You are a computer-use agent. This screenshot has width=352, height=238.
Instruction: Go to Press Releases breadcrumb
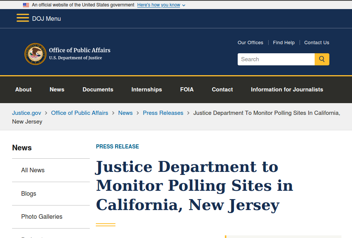[x=163, y=113]
